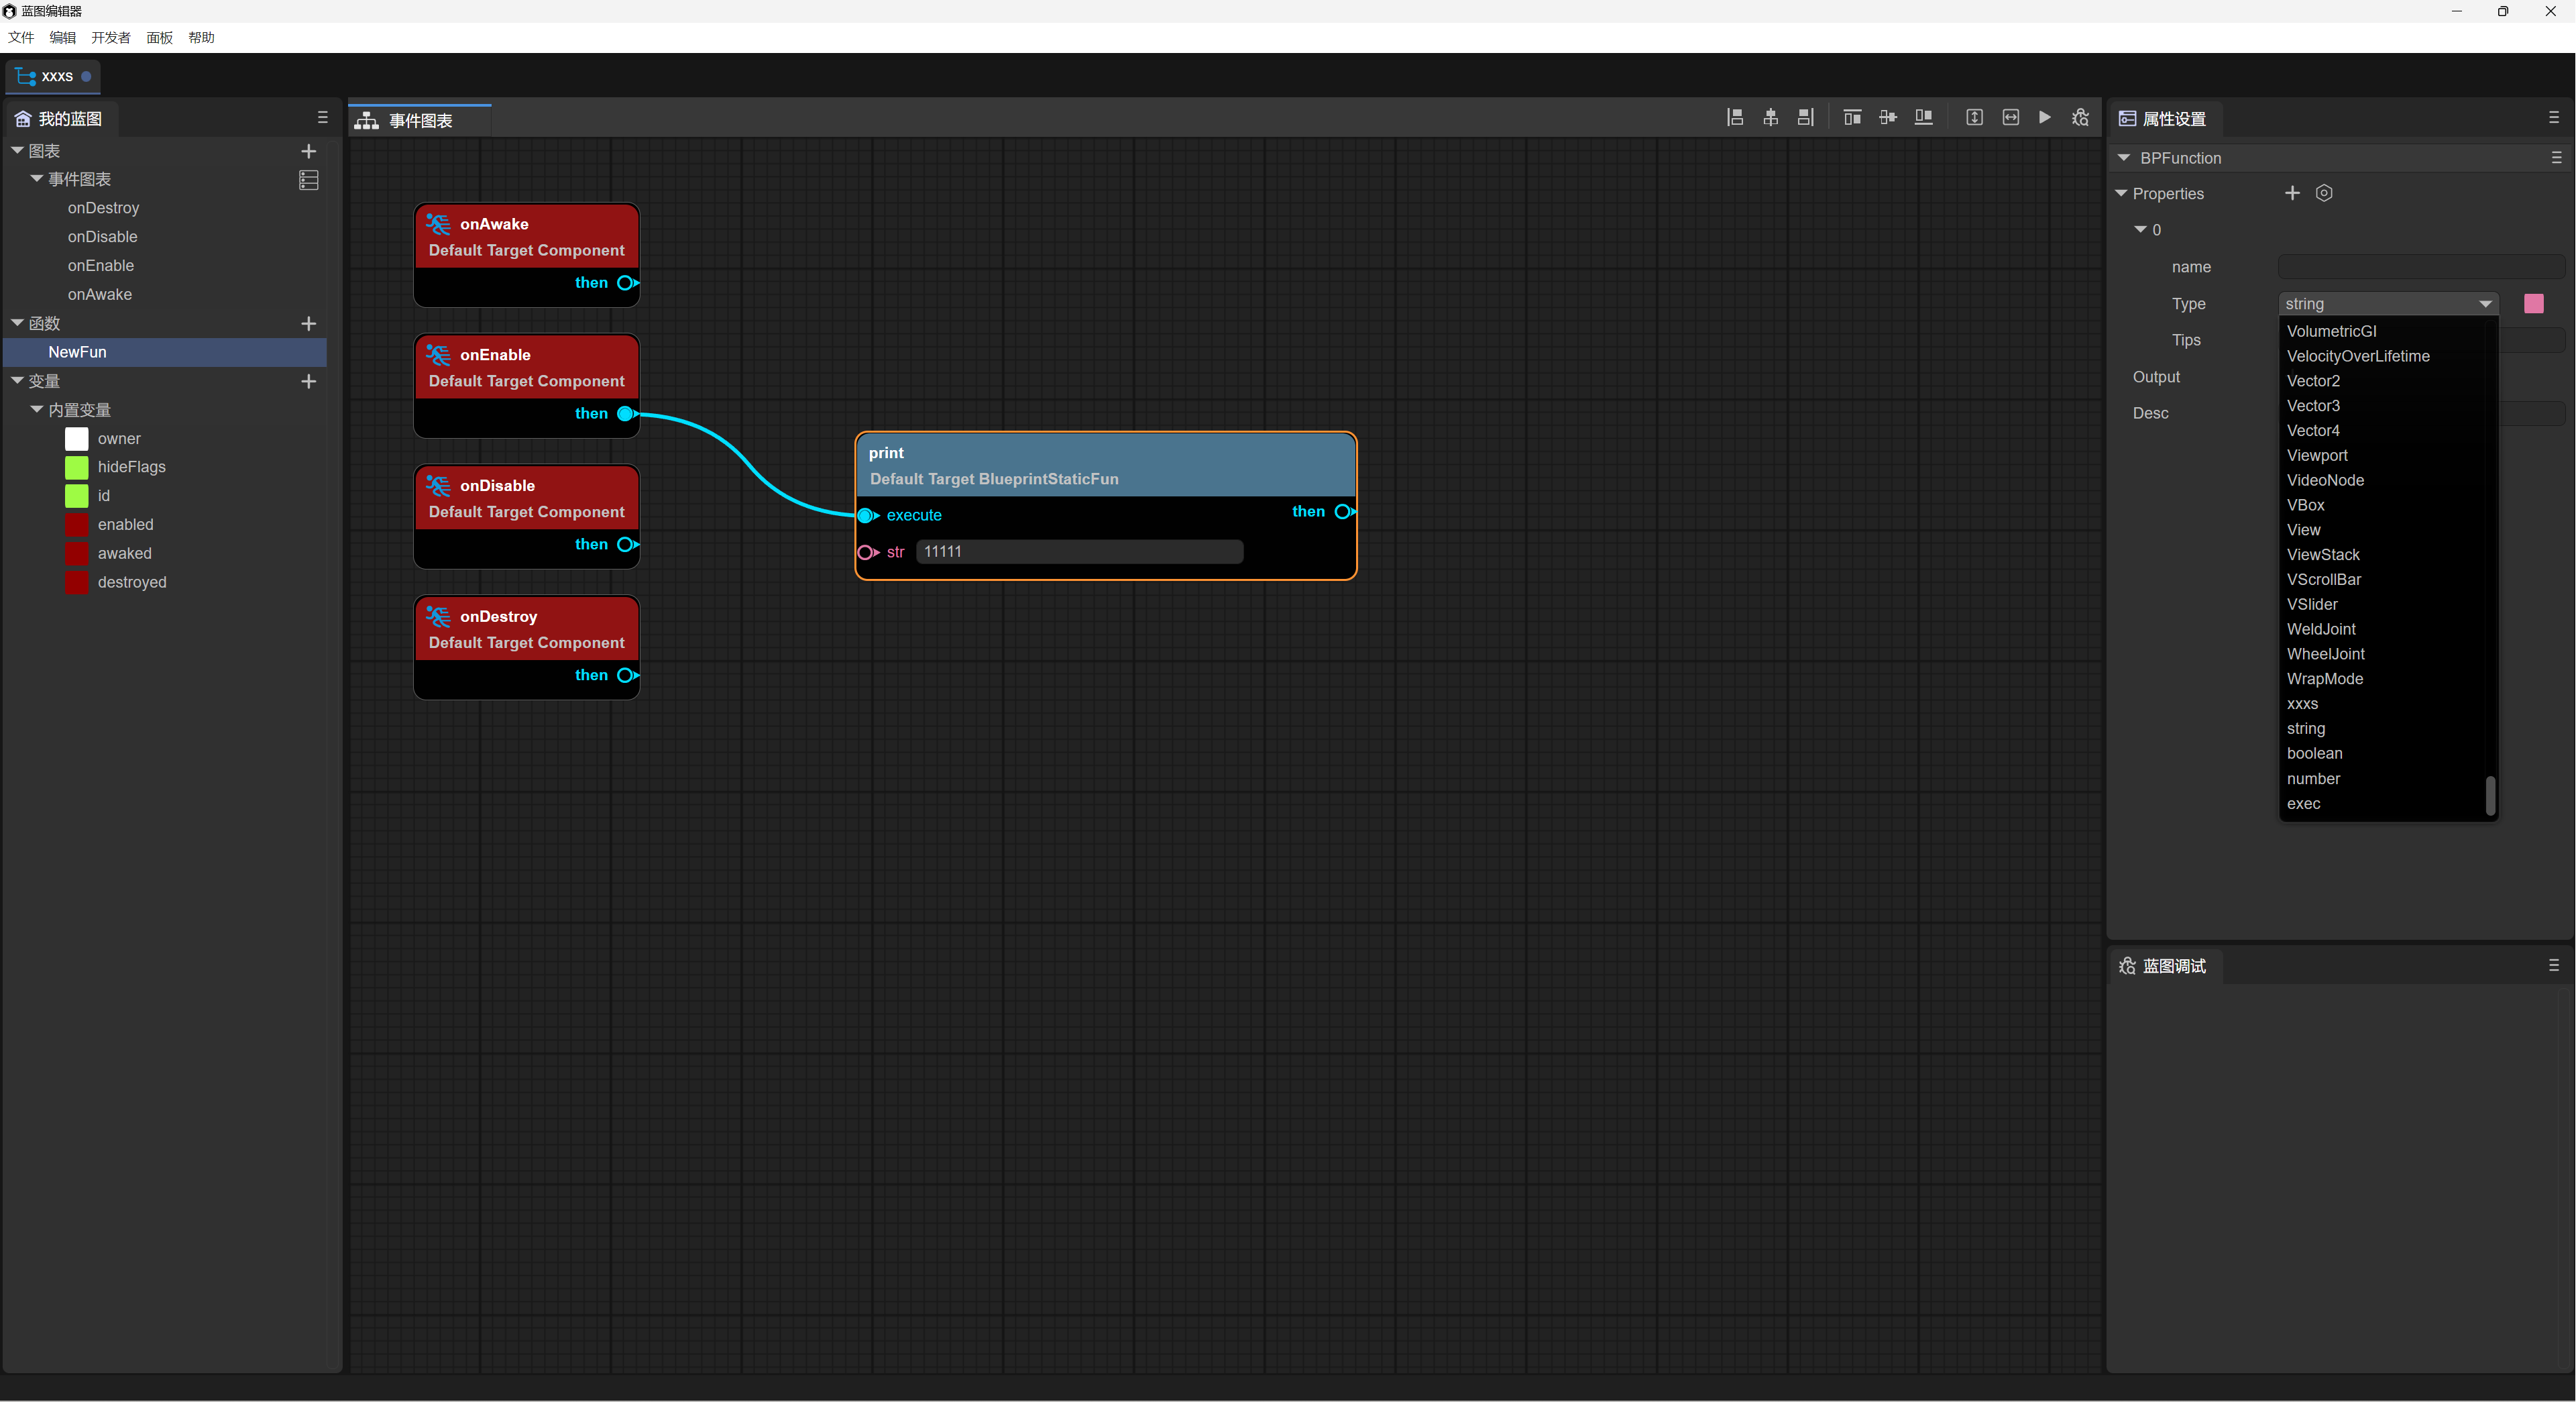Collapse the 内置变量 variable group
Image resolution: width=2576 pixels, height=1402 pixels.
(x=37, y=410)
